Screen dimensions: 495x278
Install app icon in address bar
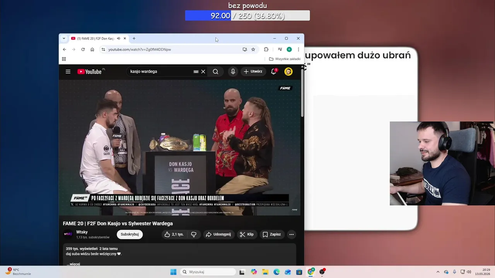(245, 49)
